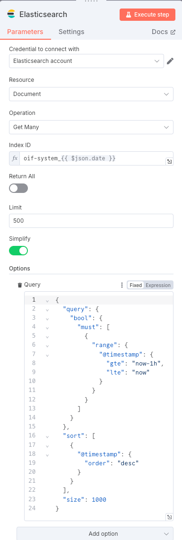Grab the dotted drag handle at panel top
Screen dimensions: 182x540
[91, 1]
